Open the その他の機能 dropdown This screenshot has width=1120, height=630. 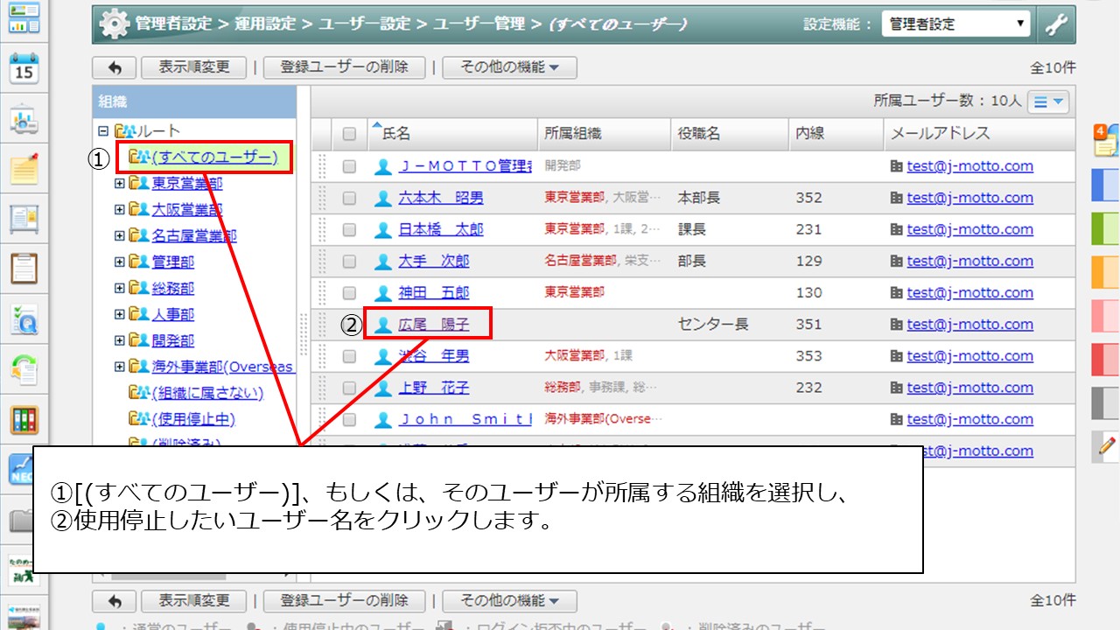pyautogui.click(x=510, y=67)
